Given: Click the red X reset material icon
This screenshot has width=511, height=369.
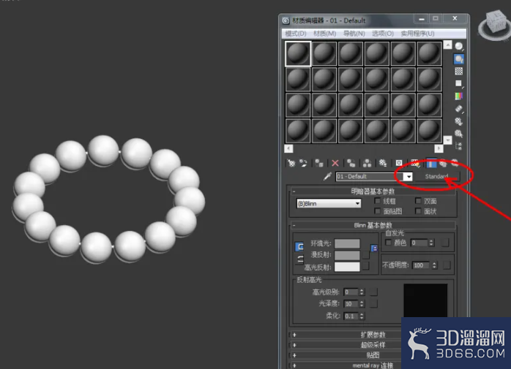Looking at the screenshot, I should [x=335, y=163].
